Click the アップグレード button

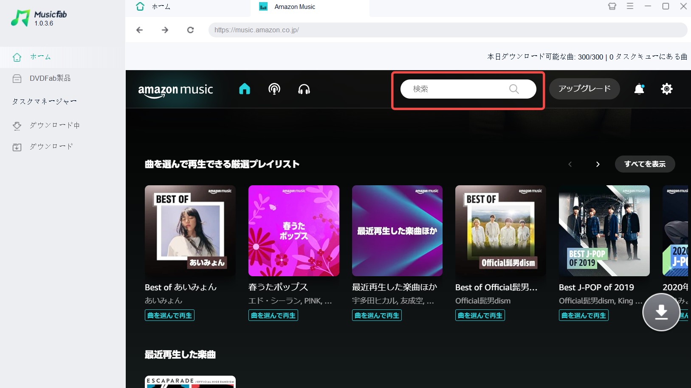(x=584, y=89)
